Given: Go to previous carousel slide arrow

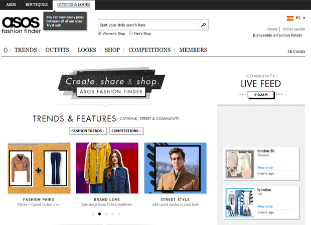Looking at the screenshot, I should [93, 214].
